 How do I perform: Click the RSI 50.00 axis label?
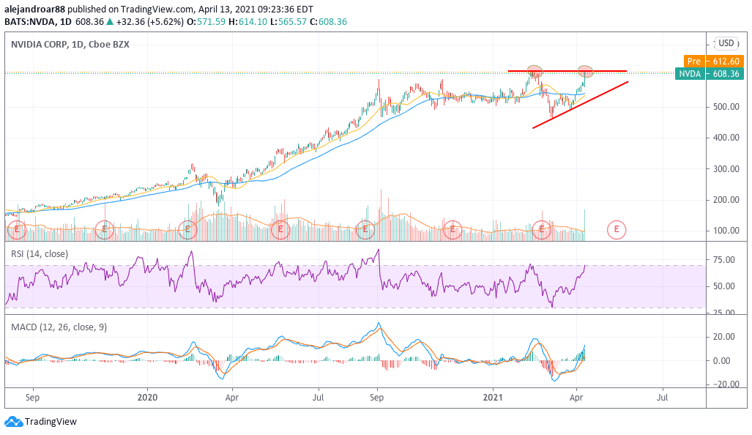(724, 286)
